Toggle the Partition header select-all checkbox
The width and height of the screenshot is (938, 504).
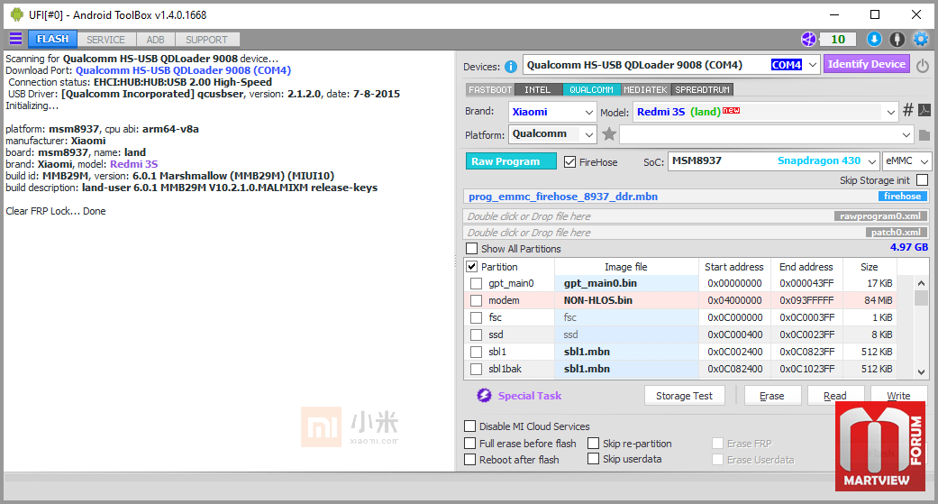[x=471, y=266]
